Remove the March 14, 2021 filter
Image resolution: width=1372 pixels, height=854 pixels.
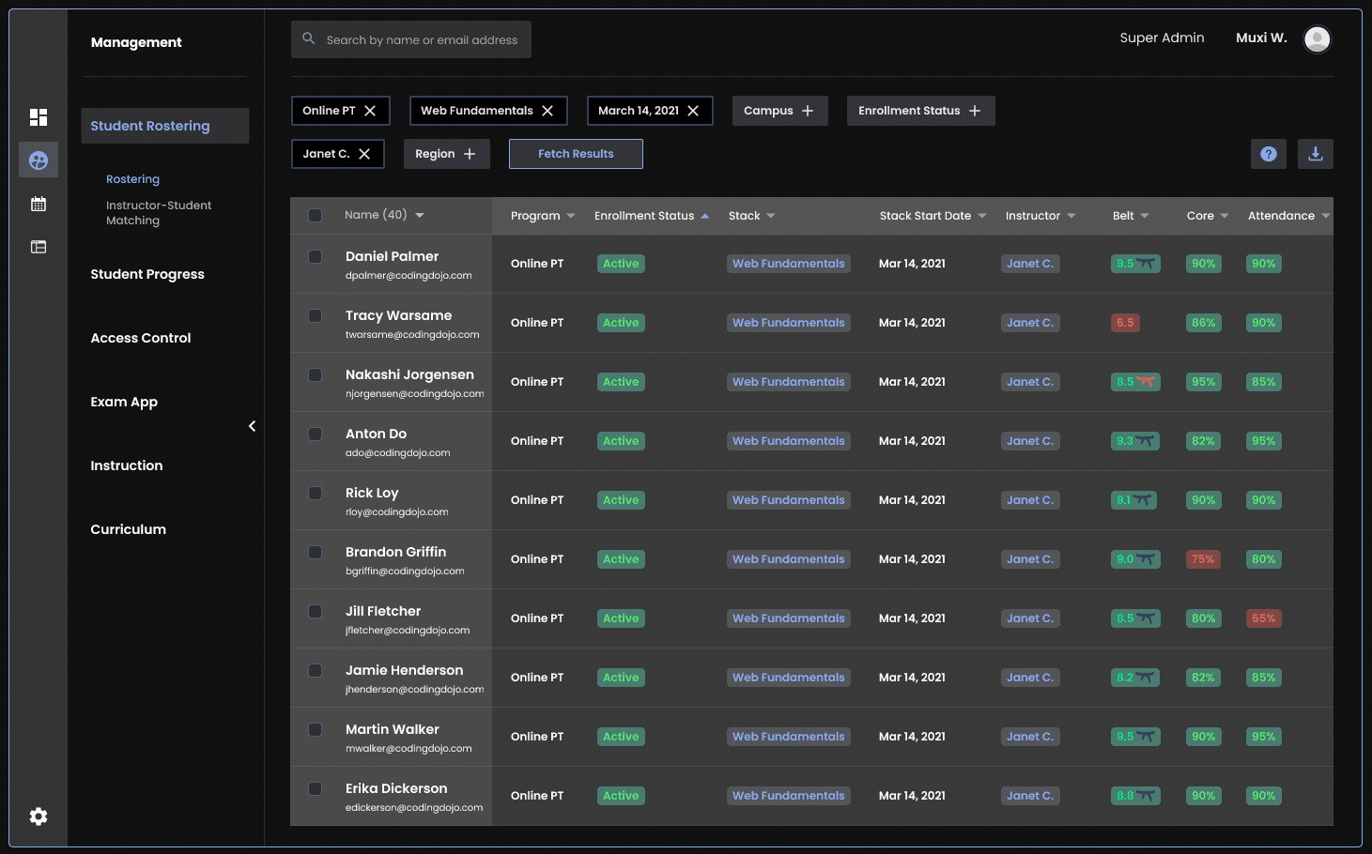pos(693,111)
